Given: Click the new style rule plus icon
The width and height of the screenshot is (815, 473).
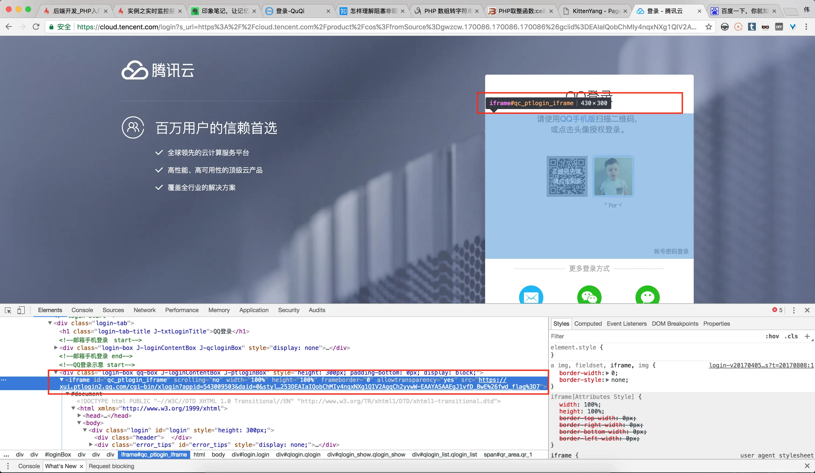Looking at the screenshot, I should [x=807, y=336].
